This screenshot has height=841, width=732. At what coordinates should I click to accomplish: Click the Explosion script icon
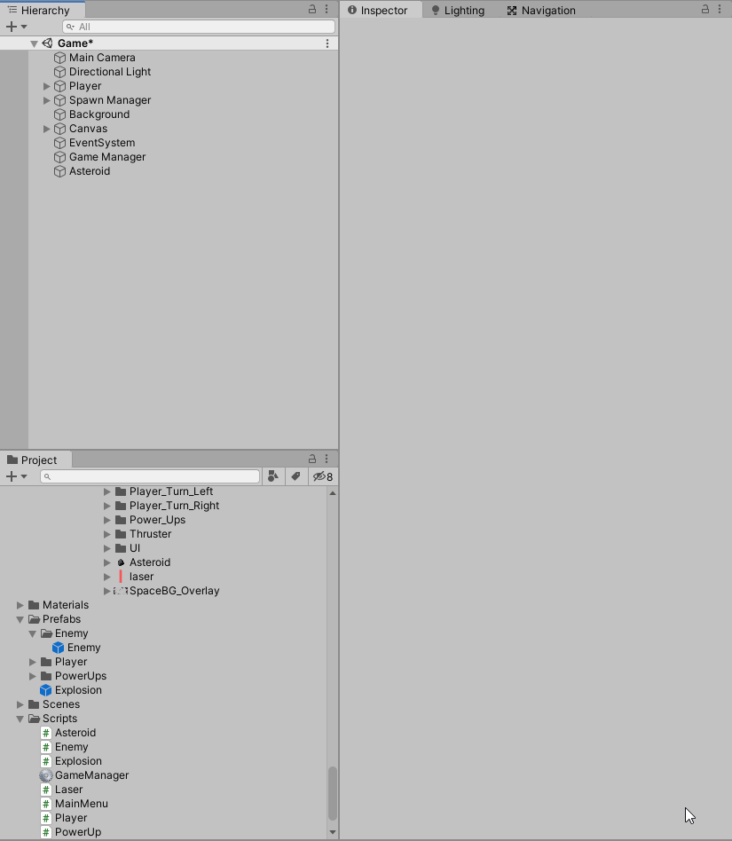[x=46, y=761]
